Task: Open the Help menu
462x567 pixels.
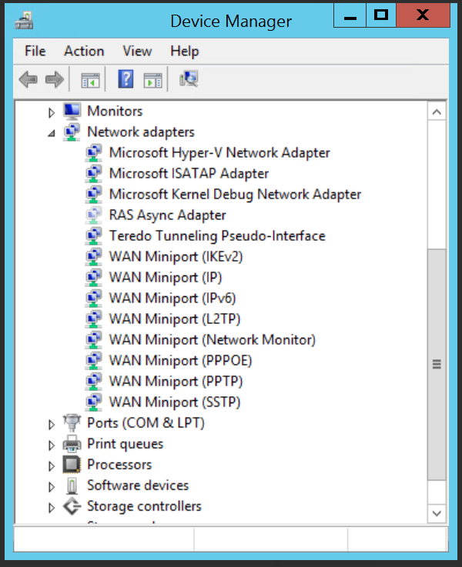Action: [185, 52]
